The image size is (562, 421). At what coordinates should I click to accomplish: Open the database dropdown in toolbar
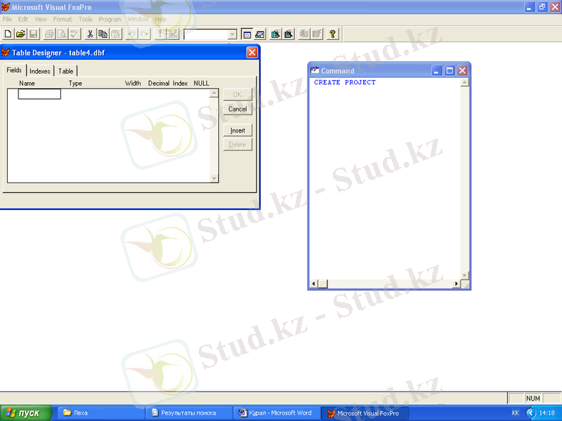(x=233, y=34)
